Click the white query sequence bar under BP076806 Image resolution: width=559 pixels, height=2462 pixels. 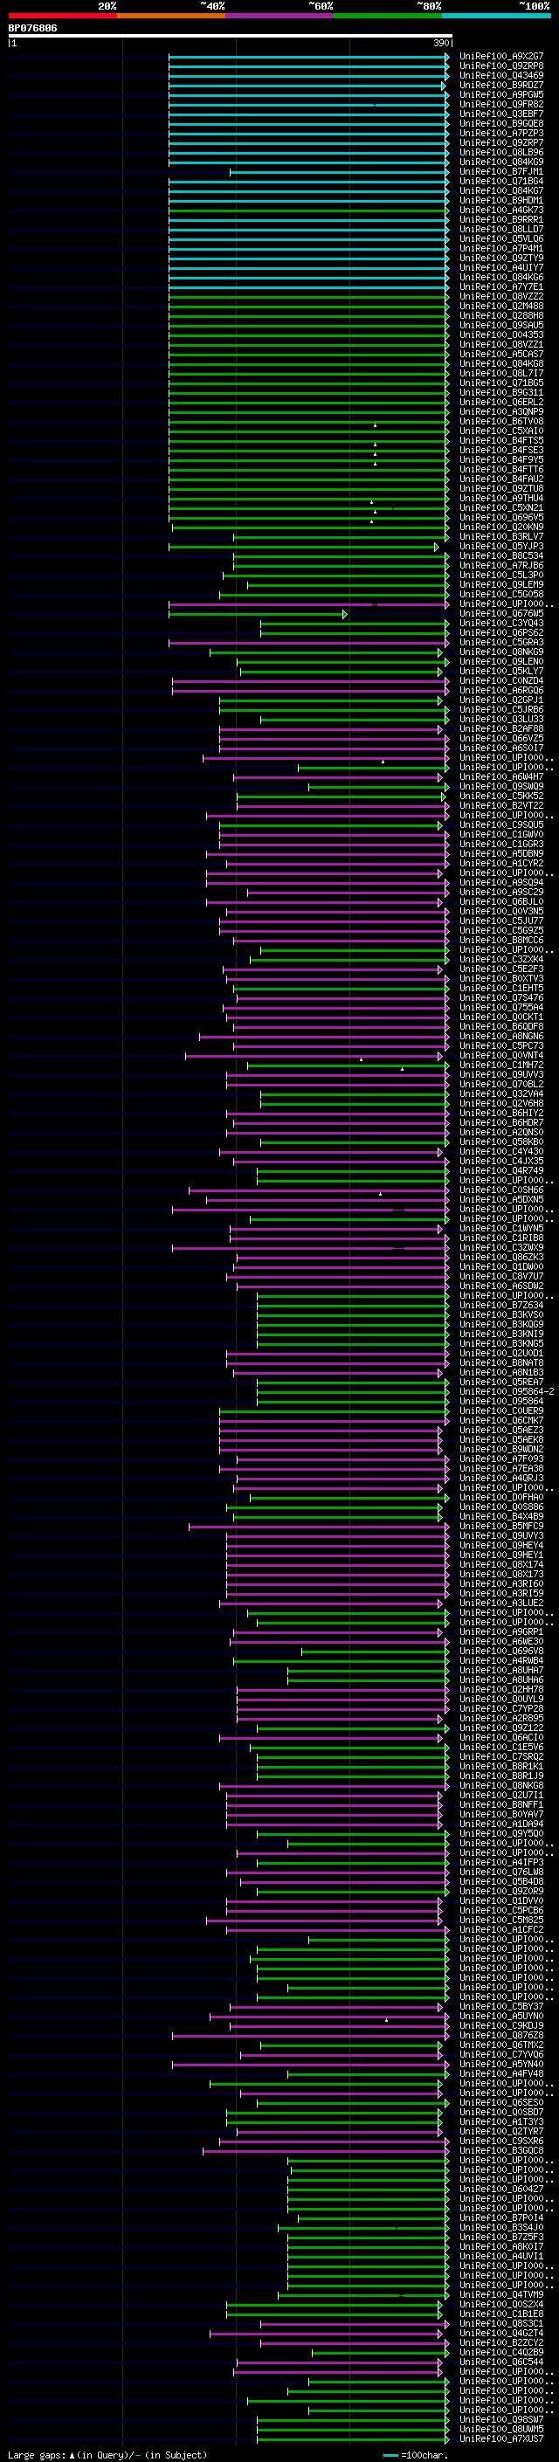pyautogui.click(x=231, y=37)
